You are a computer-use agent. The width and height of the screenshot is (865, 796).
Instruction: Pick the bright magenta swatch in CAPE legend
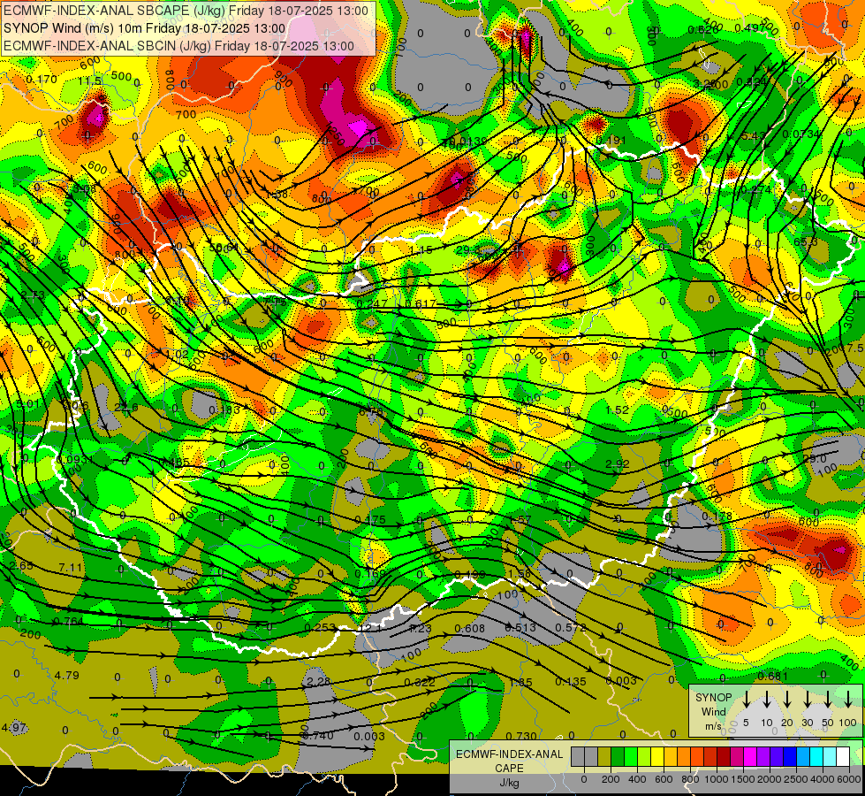point(750,757)
